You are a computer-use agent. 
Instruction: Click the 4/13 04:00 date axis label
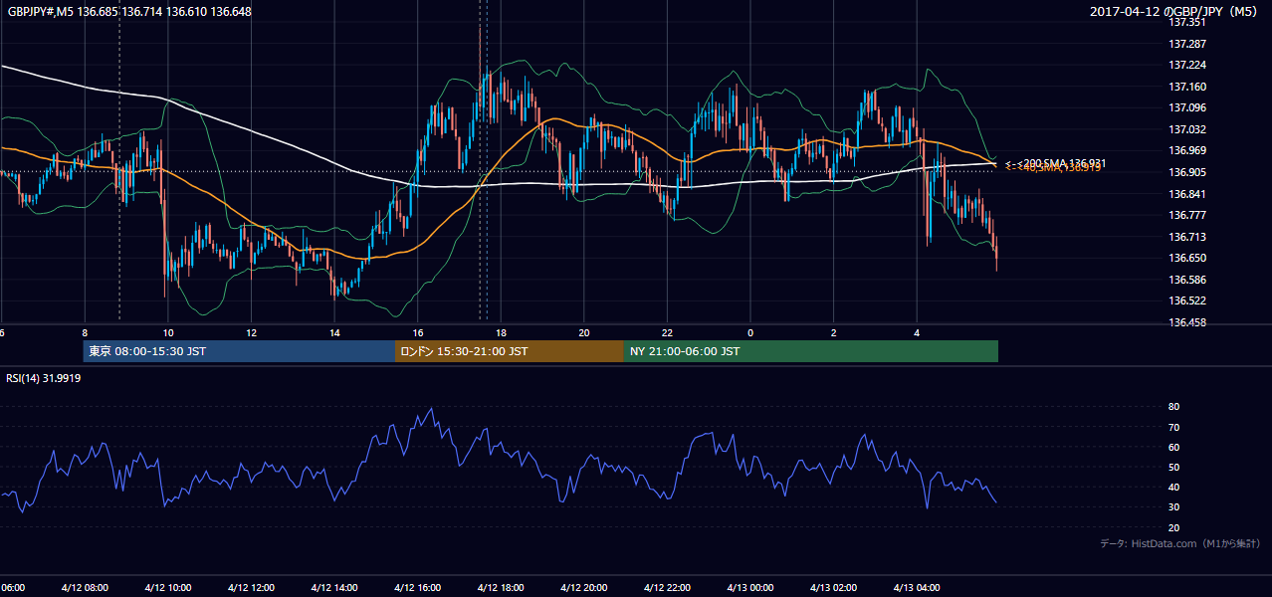pos(917,588)
